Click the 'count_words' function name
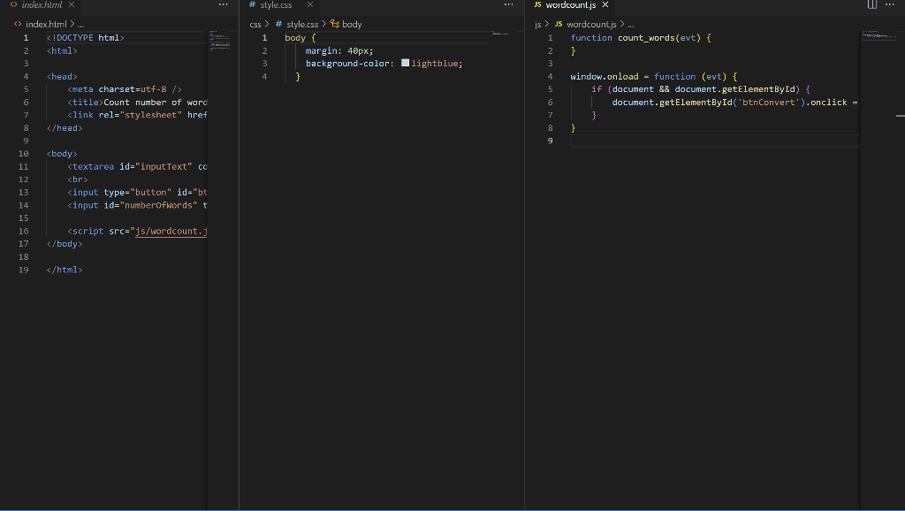This screenshot has height=511, width=905. (646, 37)
